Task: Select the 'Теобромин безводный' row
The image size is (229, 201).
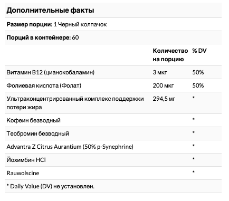Action: pyautogui.click(x=113, y=133)
